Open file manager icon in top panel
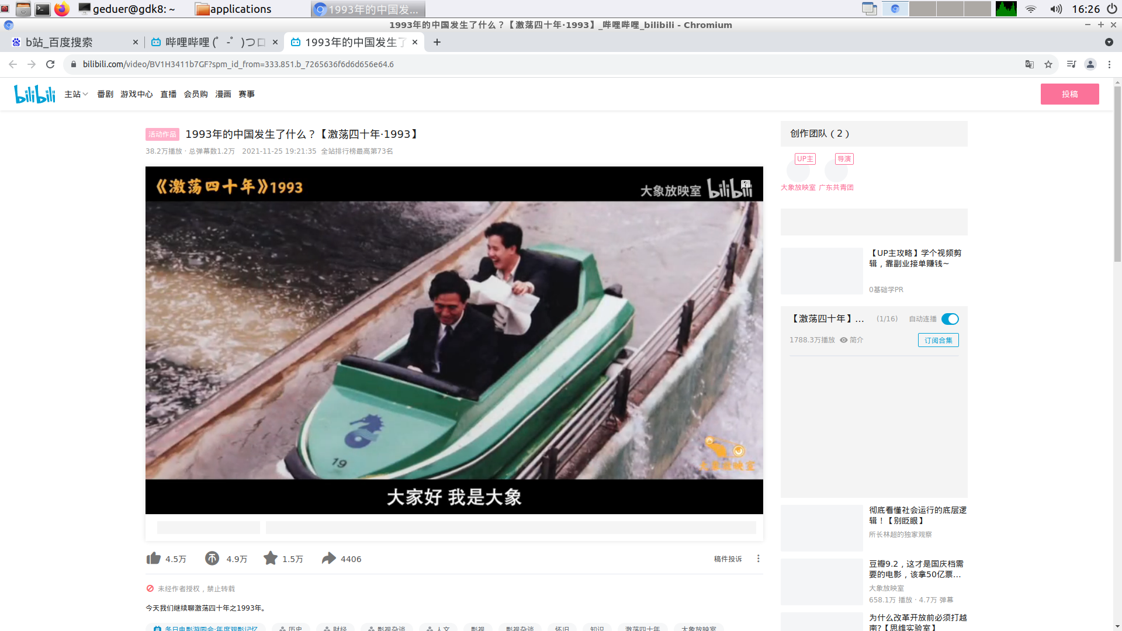1122x631 pixels. click(23, 9)
